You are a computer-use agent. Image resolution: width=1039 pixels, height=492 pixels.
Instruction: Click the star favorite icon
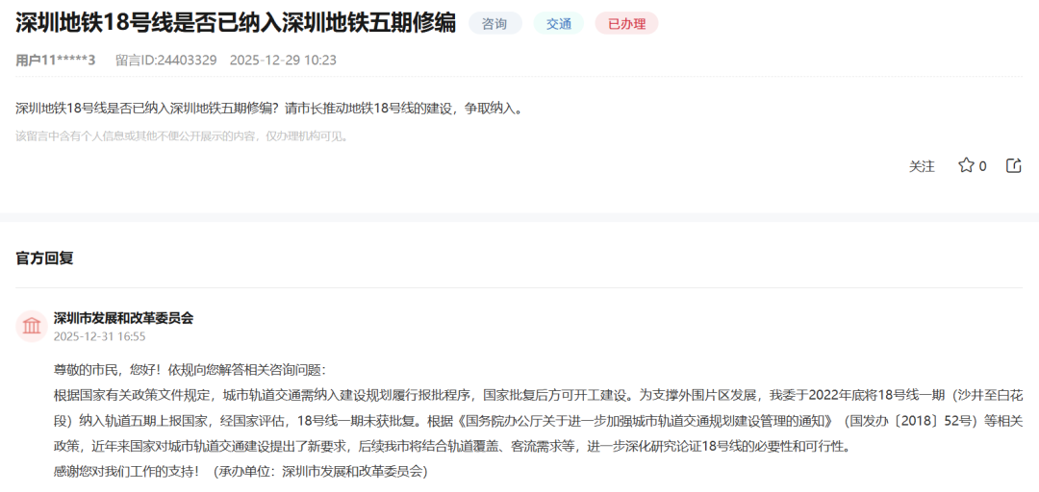point(966,165)
